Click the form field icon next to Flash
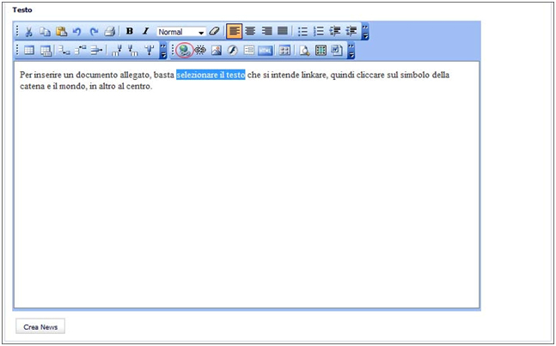 249,51
